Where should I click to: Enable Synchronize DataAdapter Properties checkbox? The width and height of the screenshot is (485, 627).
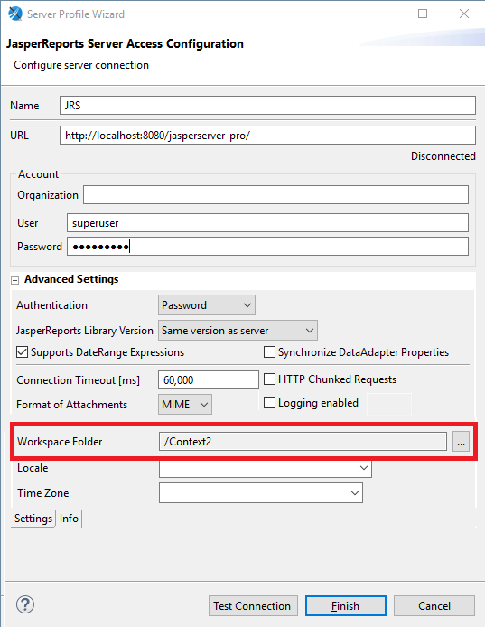(269, 351)
